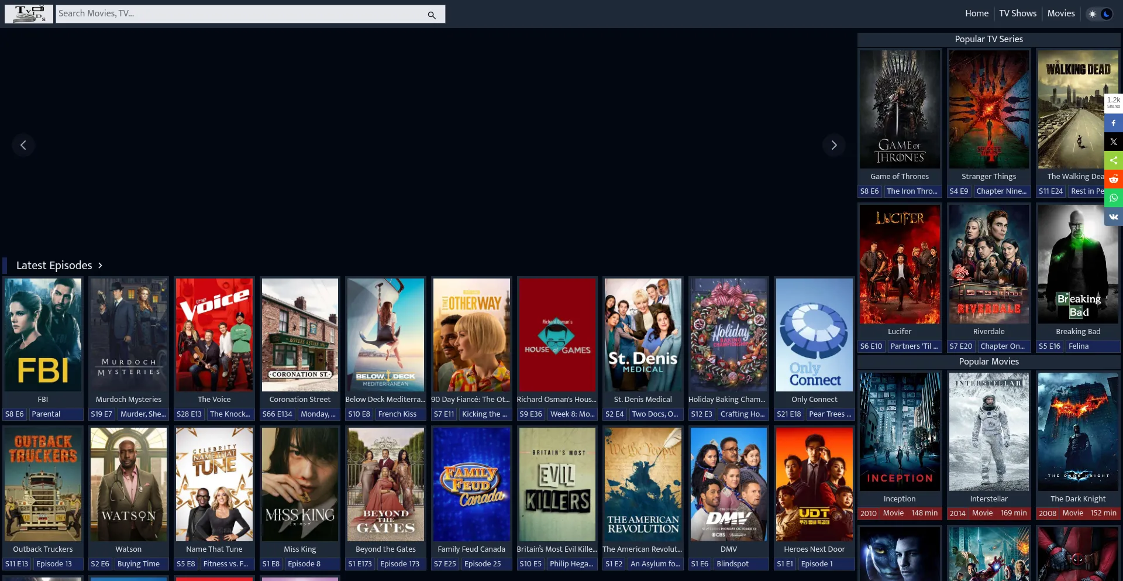Viewport: 1123px width, 581px height.
Task: Open Game of Thrones poster
Action: point(900,109)
